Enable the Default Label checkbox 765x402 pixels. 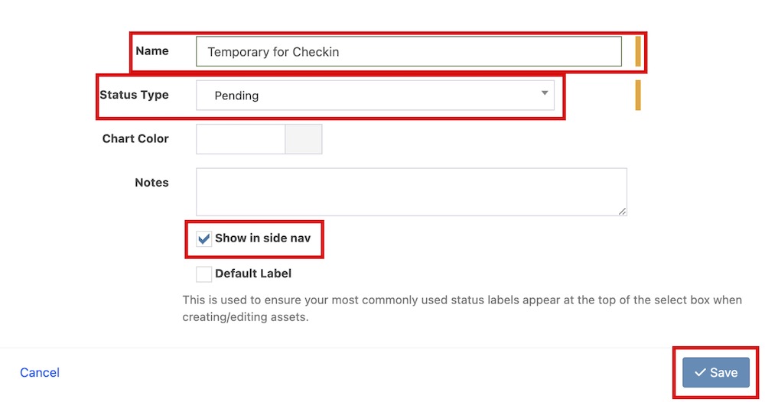click(204, 274)
